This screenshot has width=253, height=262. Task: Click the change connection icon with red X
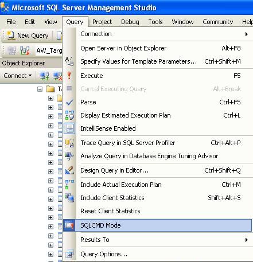(25, 50)
